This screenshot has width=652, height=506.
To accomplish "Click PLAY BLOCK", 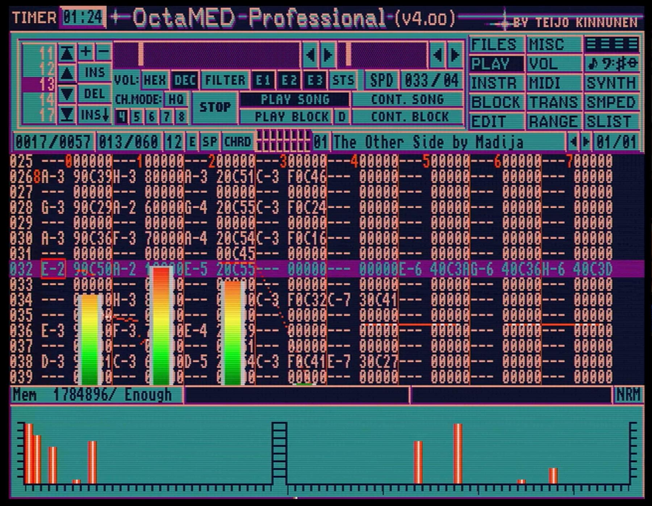I will pyautogui.click(x=286, y=117).
